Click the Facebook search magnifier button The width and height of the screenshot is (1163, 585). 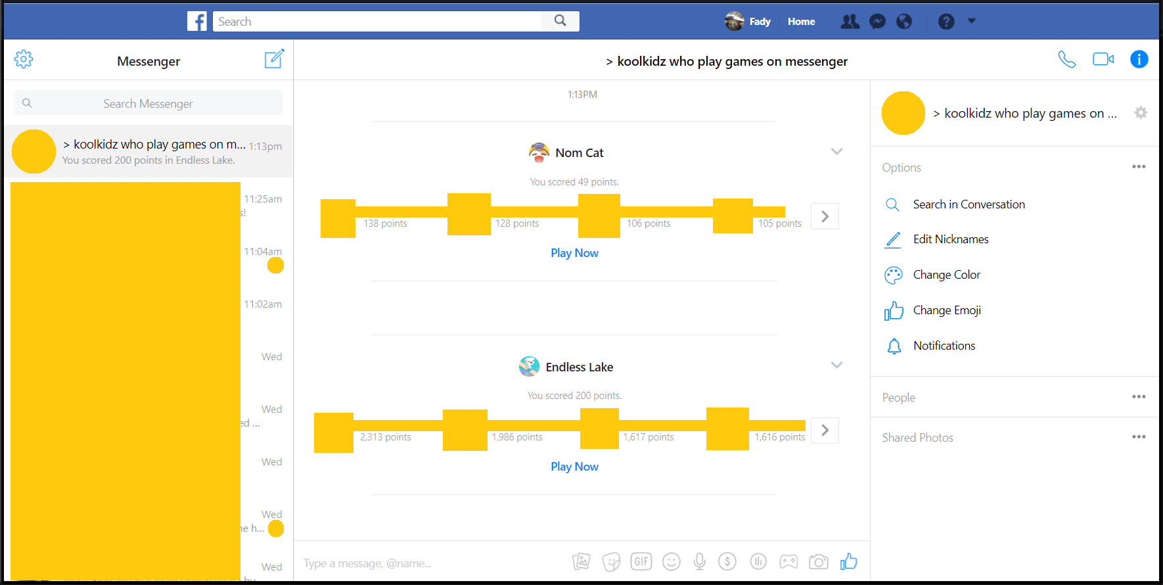click(560, 21)
